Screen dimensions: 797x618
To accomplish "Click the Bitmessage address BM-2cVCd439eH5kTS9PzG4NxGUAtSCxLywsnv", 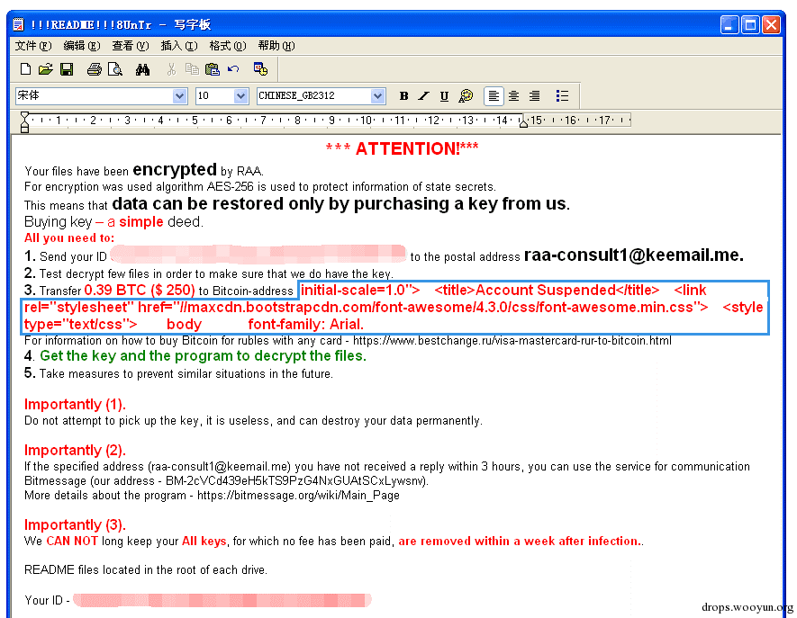I will point(295,481).
